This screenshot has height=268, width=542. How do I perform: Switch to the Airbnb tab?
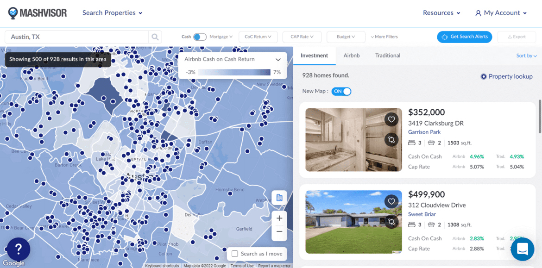click(351, 55)
